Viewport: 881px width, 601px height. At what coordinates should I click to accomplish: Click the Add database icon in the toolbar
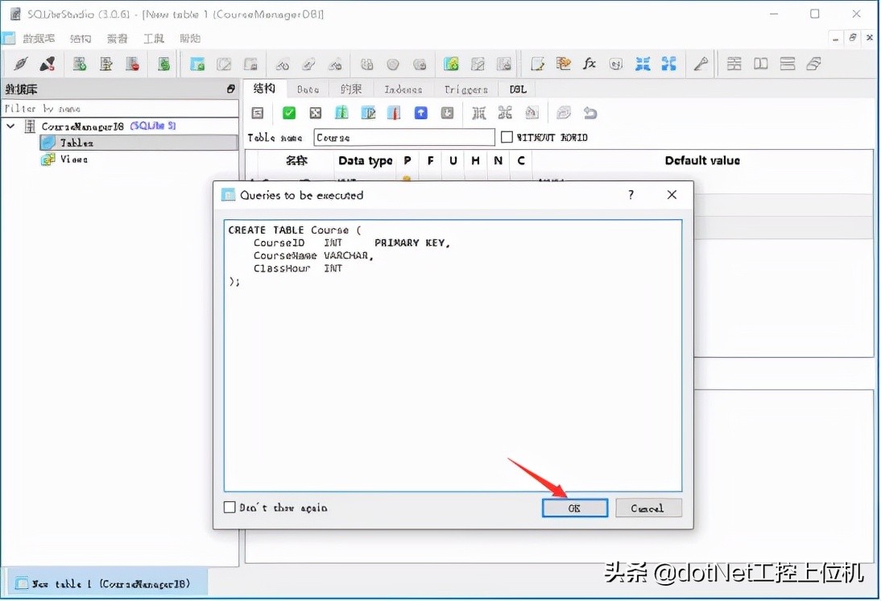[x=78, y=64]
